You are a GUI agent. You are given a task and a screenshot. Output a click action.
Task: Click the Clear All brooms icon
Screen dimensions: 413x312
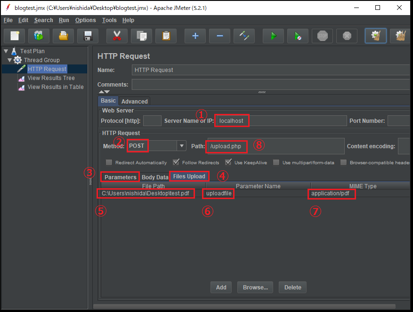point(400,36)
